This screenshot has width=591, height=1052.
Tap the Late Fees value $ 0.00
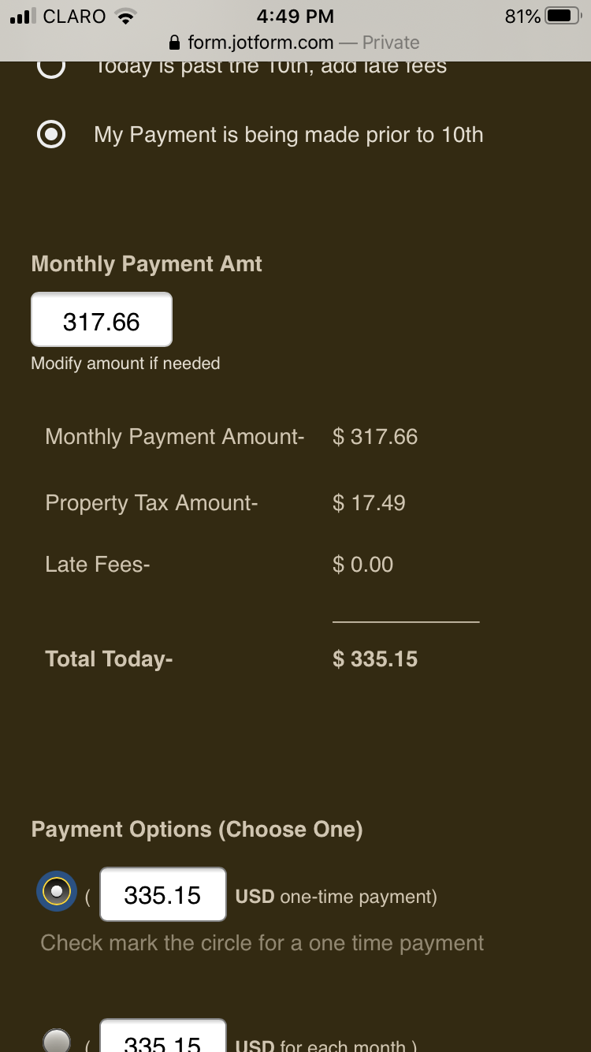click(362, 565)
